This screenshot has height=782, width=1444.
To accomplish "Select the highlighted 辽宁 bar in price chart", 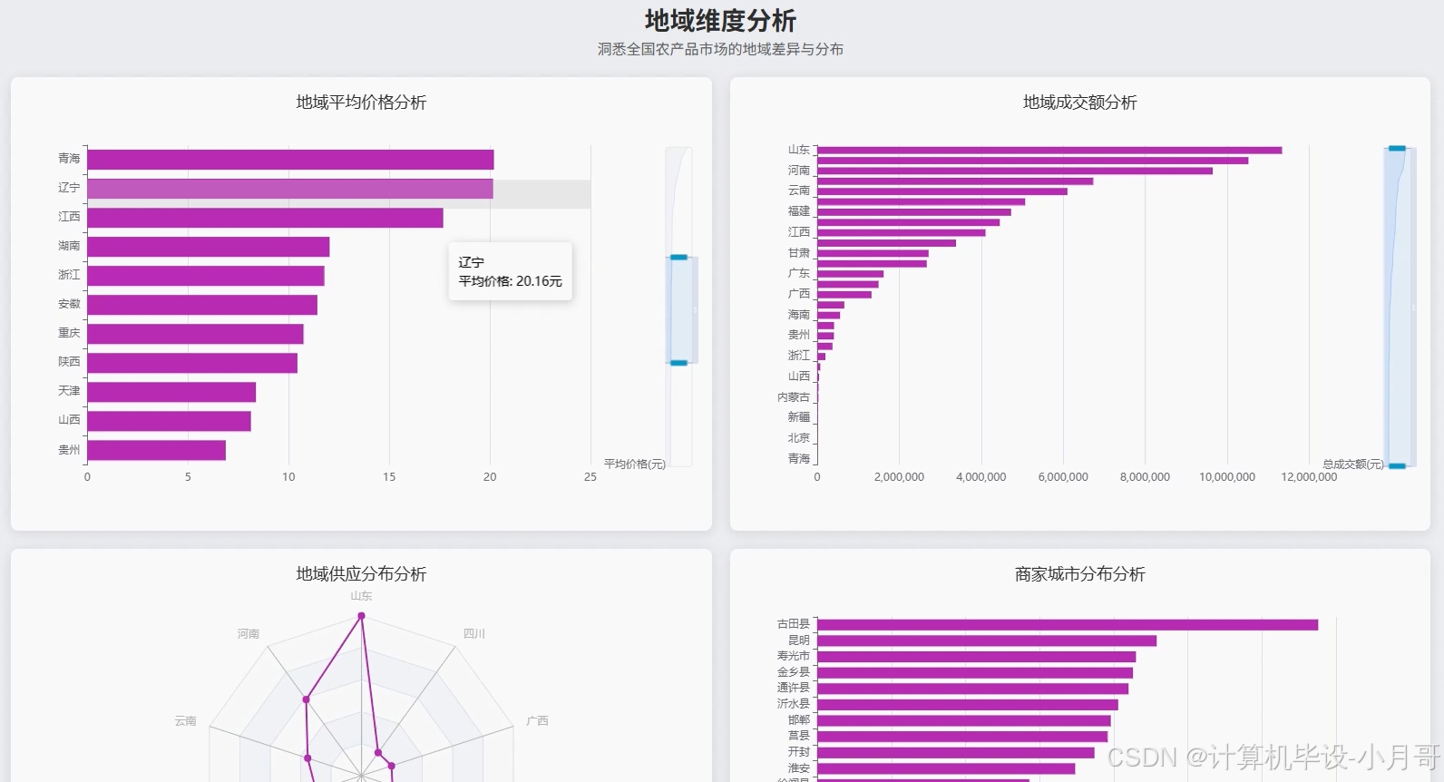I will pyautogui.click(x=290, y=189).
